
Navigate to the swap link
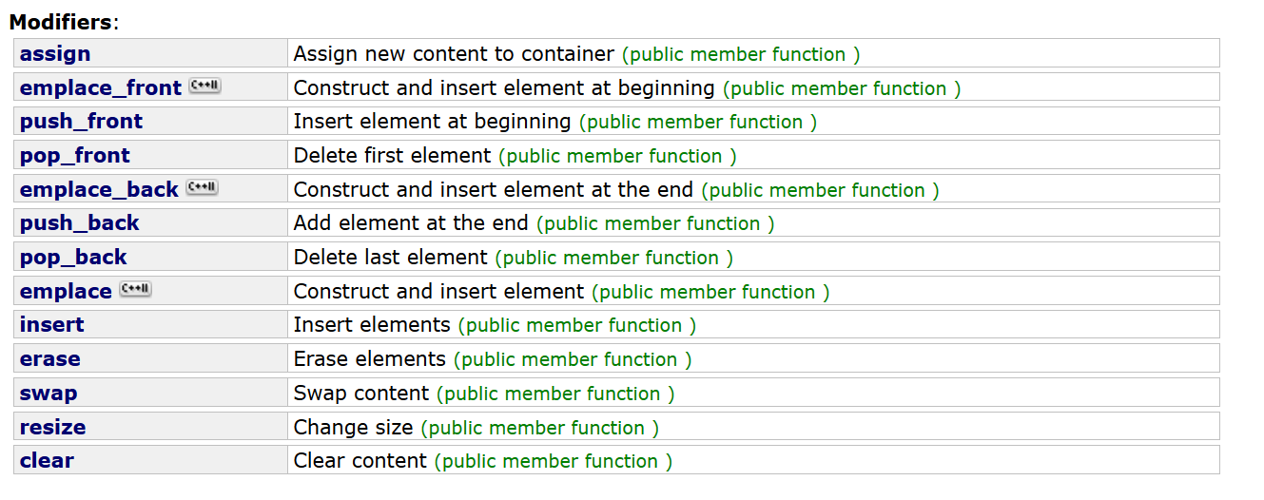coord(49,394)
